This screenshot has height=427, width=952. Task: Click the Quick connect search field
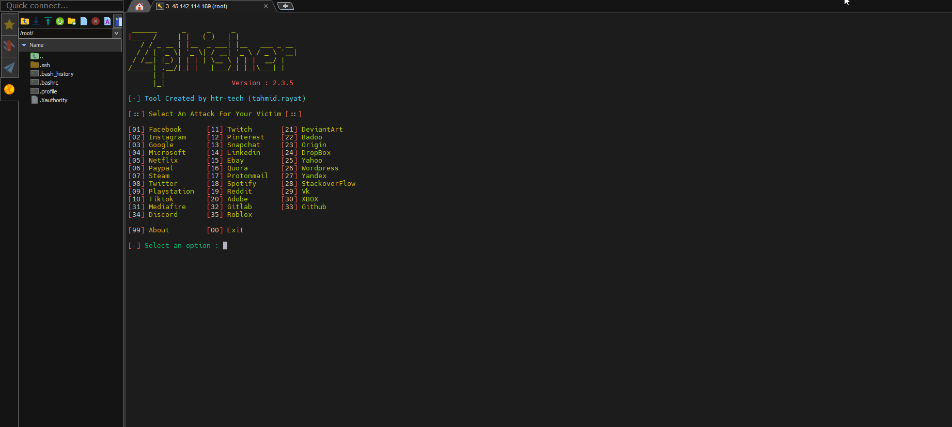[x=61, y=6]
